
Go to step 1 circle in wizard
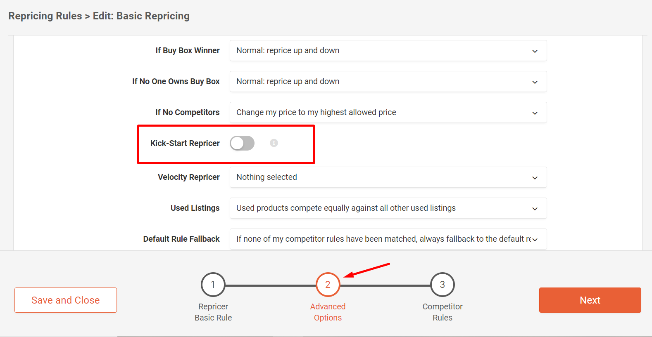click(x=213, y=285)
